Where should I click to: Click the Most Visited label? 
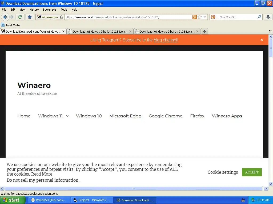click(x=14, y=25)
